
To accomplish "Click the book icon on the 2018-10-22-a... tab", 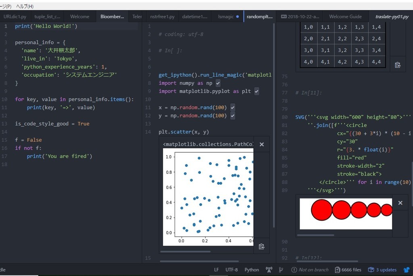I will [x=284, y=16].
